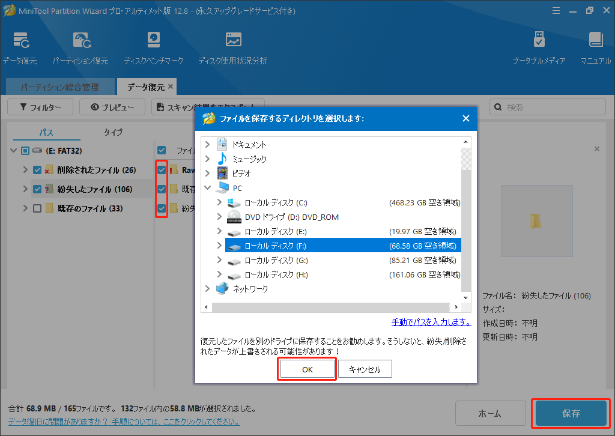The width and height of the screenshot is (615, 436).
Task: Switch to the パス tab
Action: coord(46,132)
